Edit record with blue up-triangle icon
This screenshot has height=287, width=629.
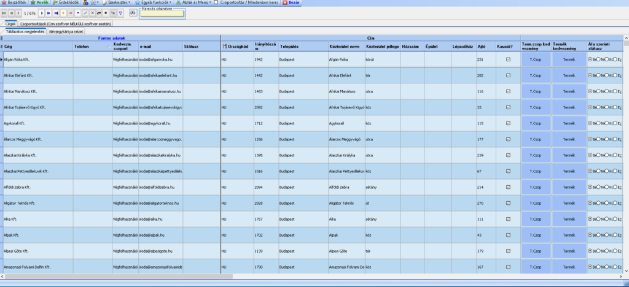(x=78, y=13)
